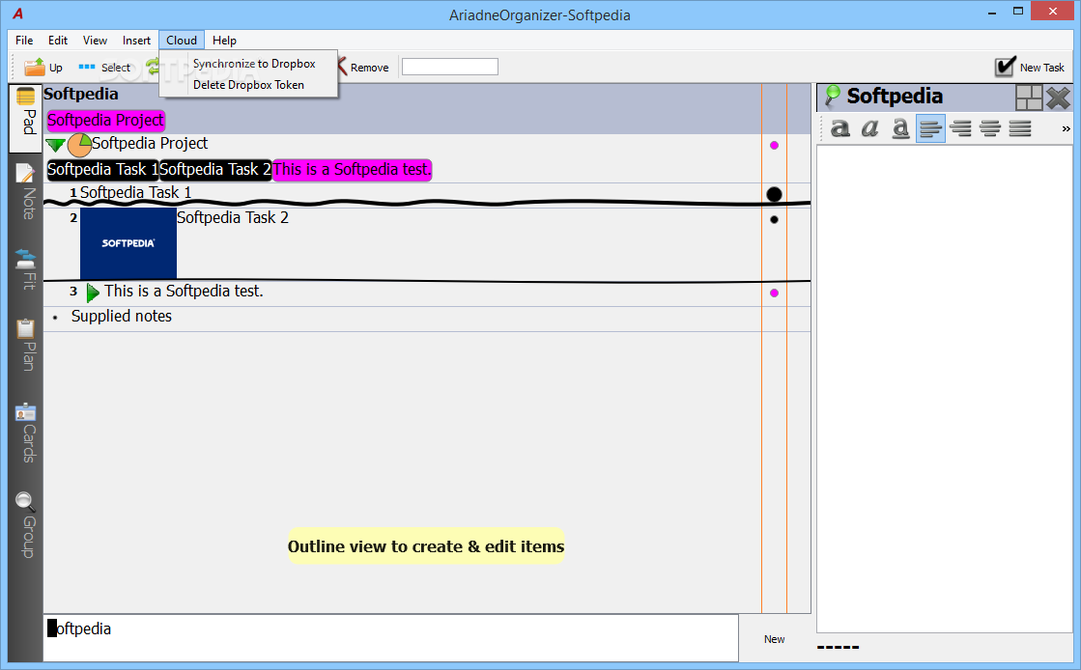Close the Softpedia note panel
Image resolution: width=1081 pixels, height=670 pixels.
[1058, 98]
